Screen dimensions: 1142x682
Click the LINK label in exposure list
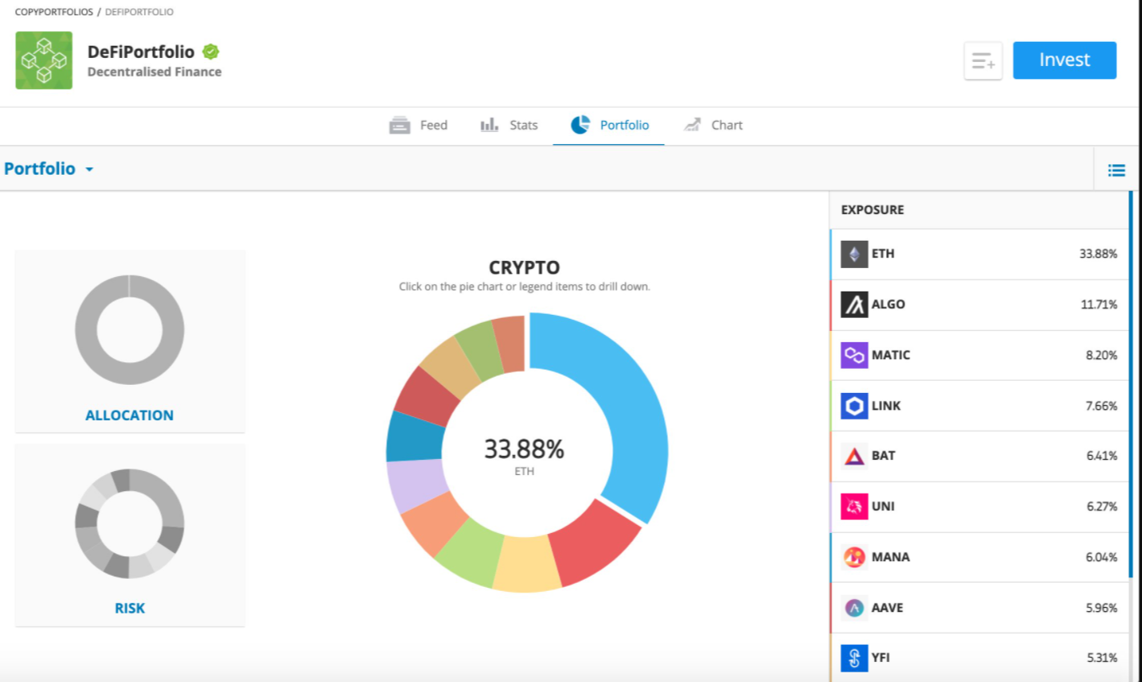pos(886,406)
